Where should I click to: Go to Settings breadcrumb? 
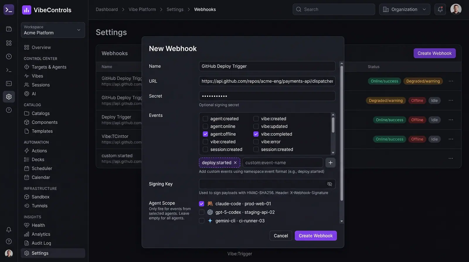(175, 9)
